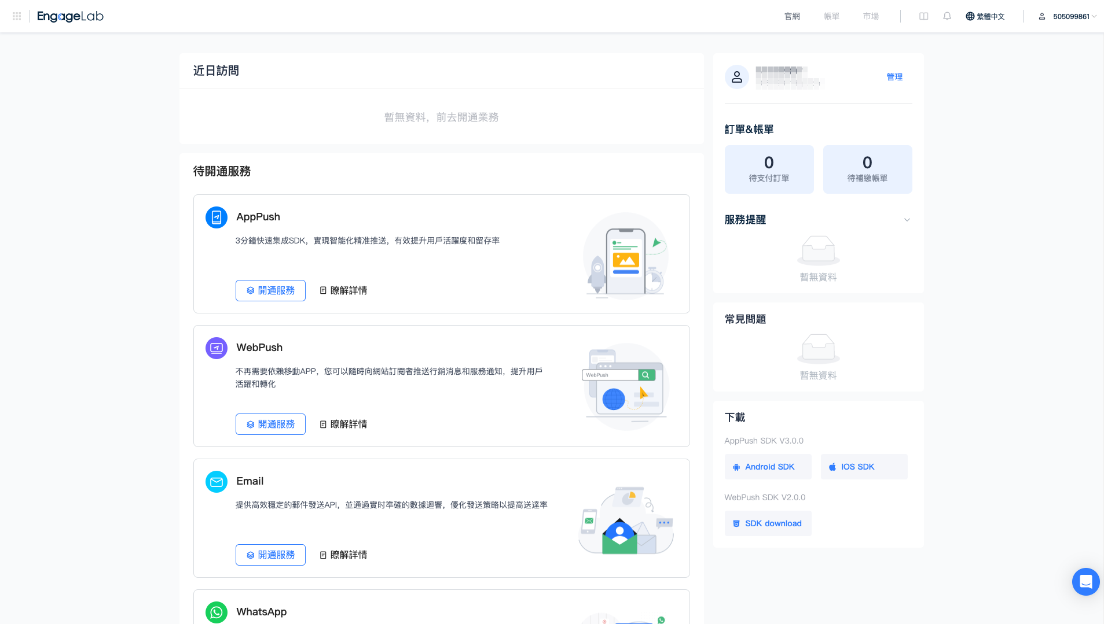Click the AppPush SDK V3.0.0 label
Screen dimensions: 1104x624
764,441
